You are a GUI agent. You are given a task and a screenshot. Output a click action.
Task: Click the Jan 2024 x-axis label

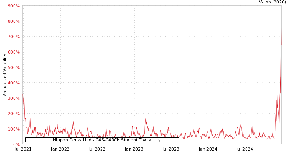coord(208,149)
